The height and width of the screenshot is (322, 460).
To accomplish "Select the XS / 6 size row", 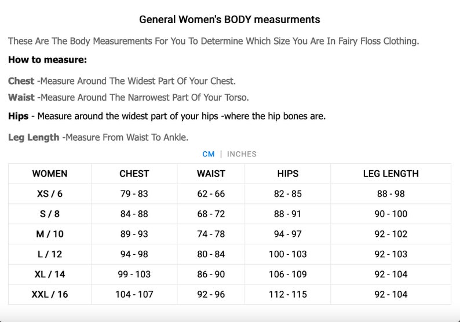I will [x=229, y=194].
